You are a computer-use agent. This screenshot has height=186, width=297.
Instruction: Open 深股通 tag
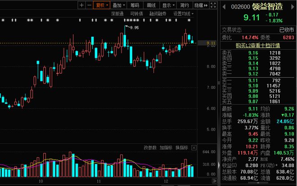point(117,13)
